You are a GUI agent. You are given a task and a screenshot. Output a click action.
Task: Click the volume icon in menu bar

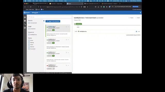(x=103, y=1)
